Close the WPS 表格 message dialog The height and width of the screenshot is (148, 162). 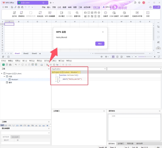point(103,32)
